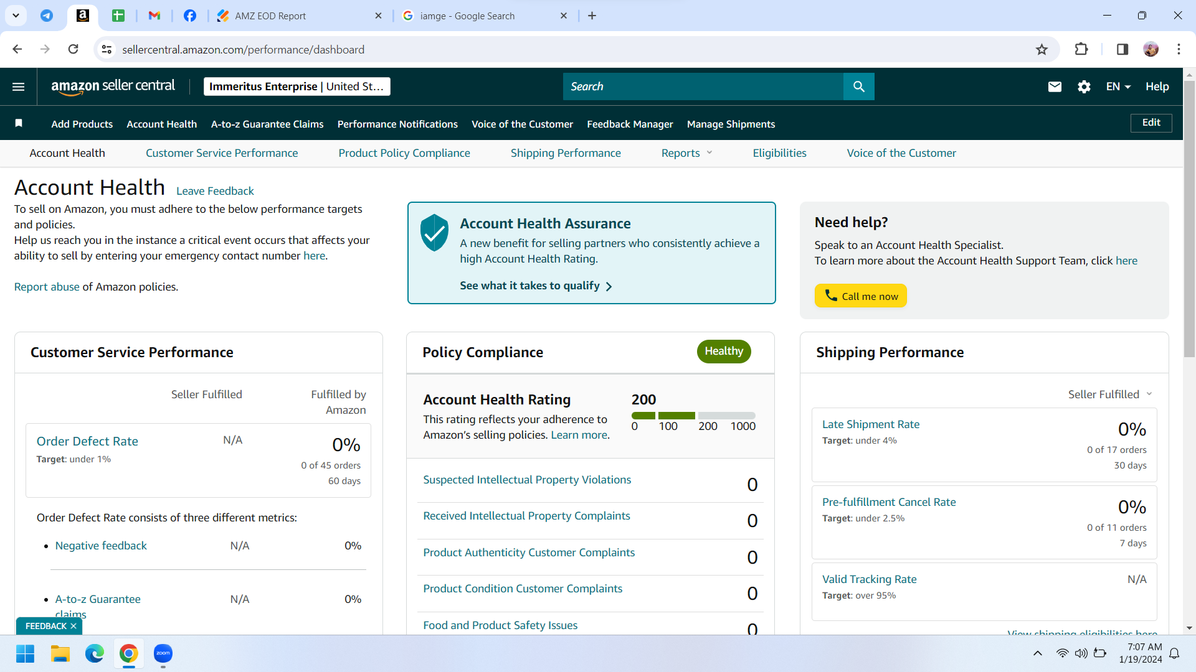Open See what it takes to qualify
Viewport: 1196px width, 672px height.
point(536,286)
